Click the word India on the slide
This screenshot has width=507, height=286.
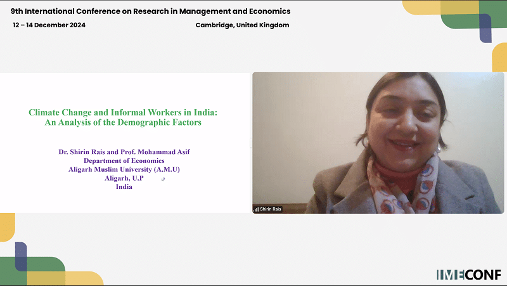pos(124,187)
